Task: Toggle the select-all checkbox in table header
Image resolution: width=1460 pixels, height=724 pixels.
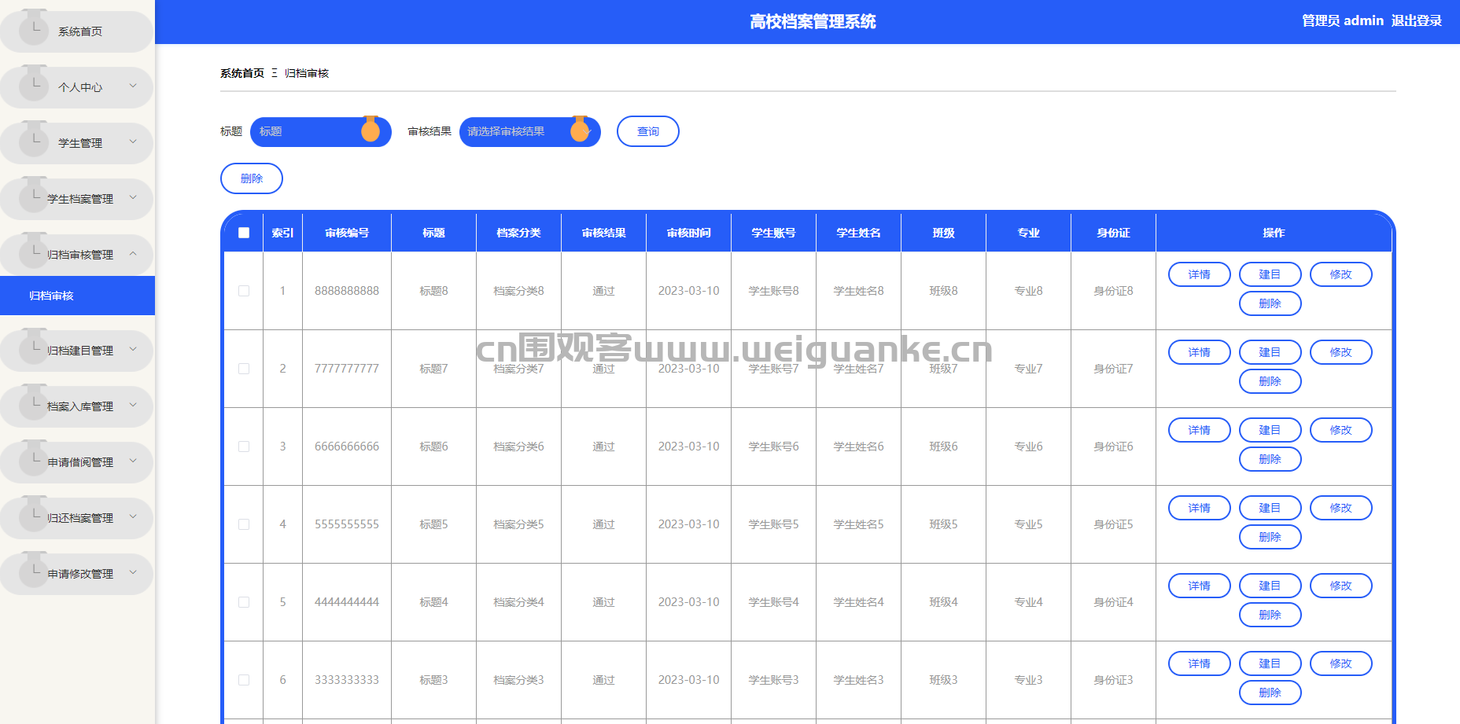Action: (x=244, y=233)
